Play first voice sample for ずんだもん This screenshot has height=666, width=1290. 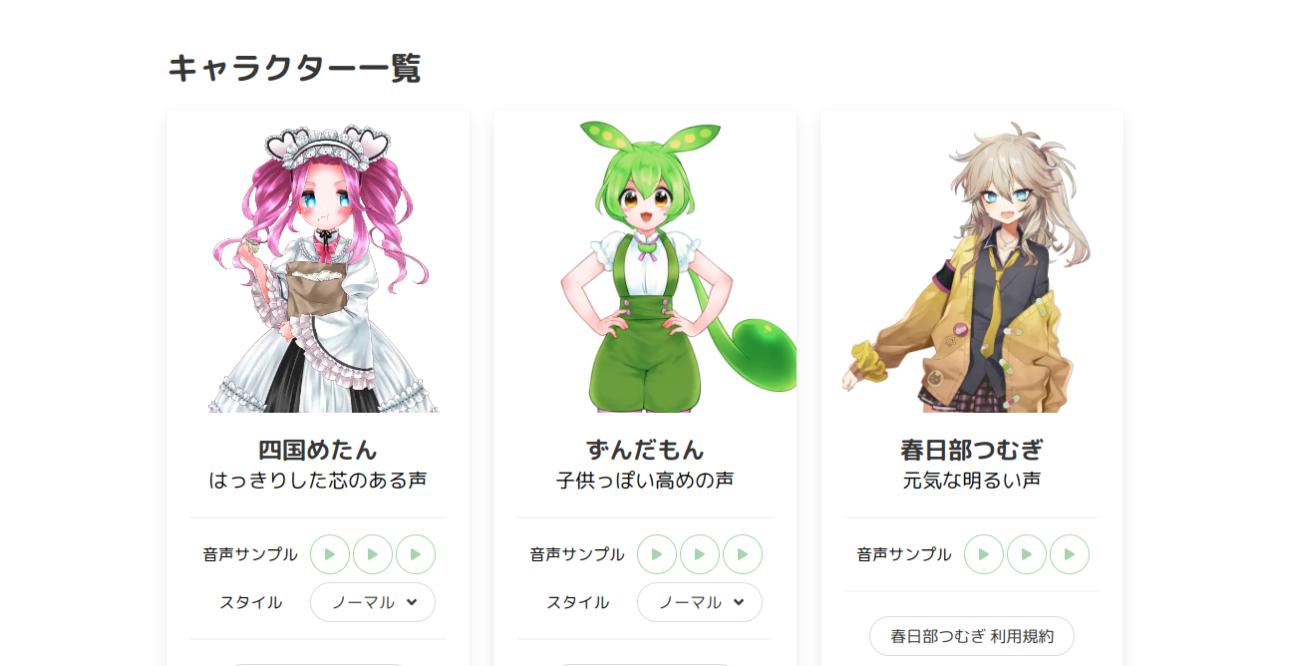[657, 554]
